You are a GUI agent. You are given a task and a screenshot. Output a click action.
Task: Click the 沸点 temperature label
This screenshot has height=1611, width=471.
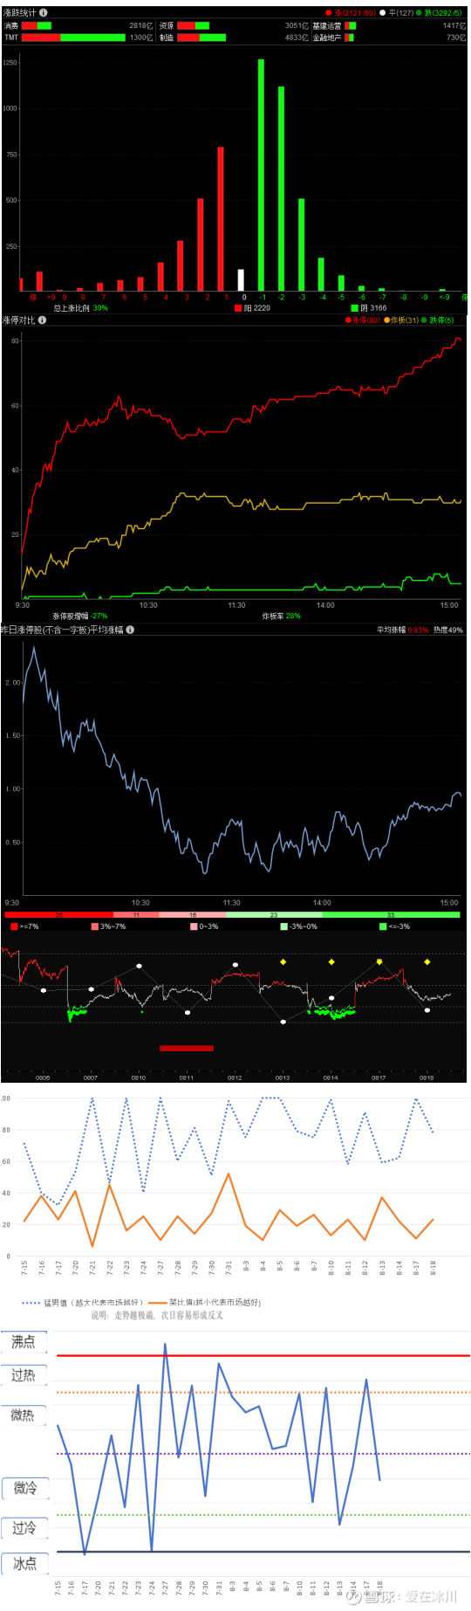tap(24, 1341)
